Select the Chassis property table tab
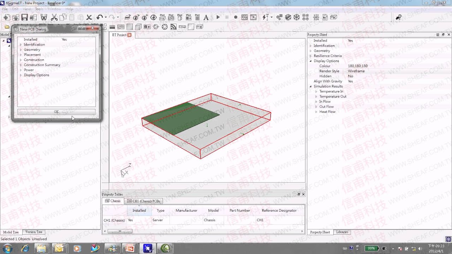This screenshot has height=254, width=452. coord(113,201)
